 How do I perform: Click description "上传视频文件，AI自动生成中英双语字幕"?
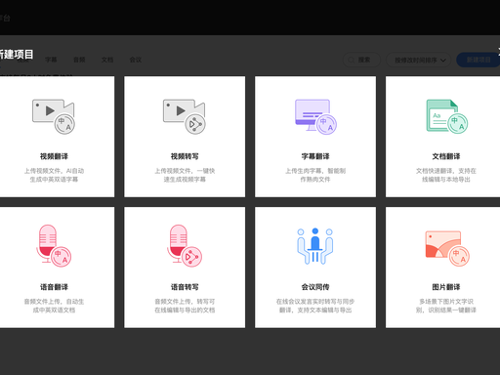[54, 175]
